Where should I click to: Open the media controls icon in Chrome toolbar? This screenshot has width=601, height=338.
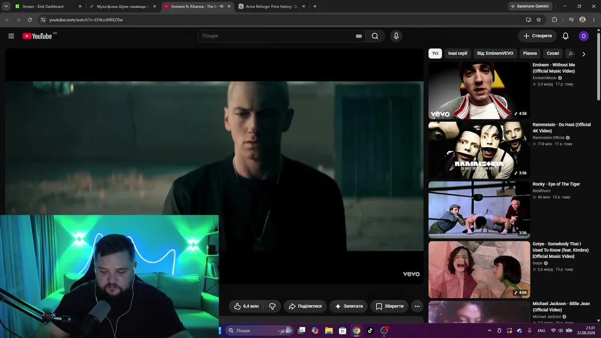coord(571,20)
